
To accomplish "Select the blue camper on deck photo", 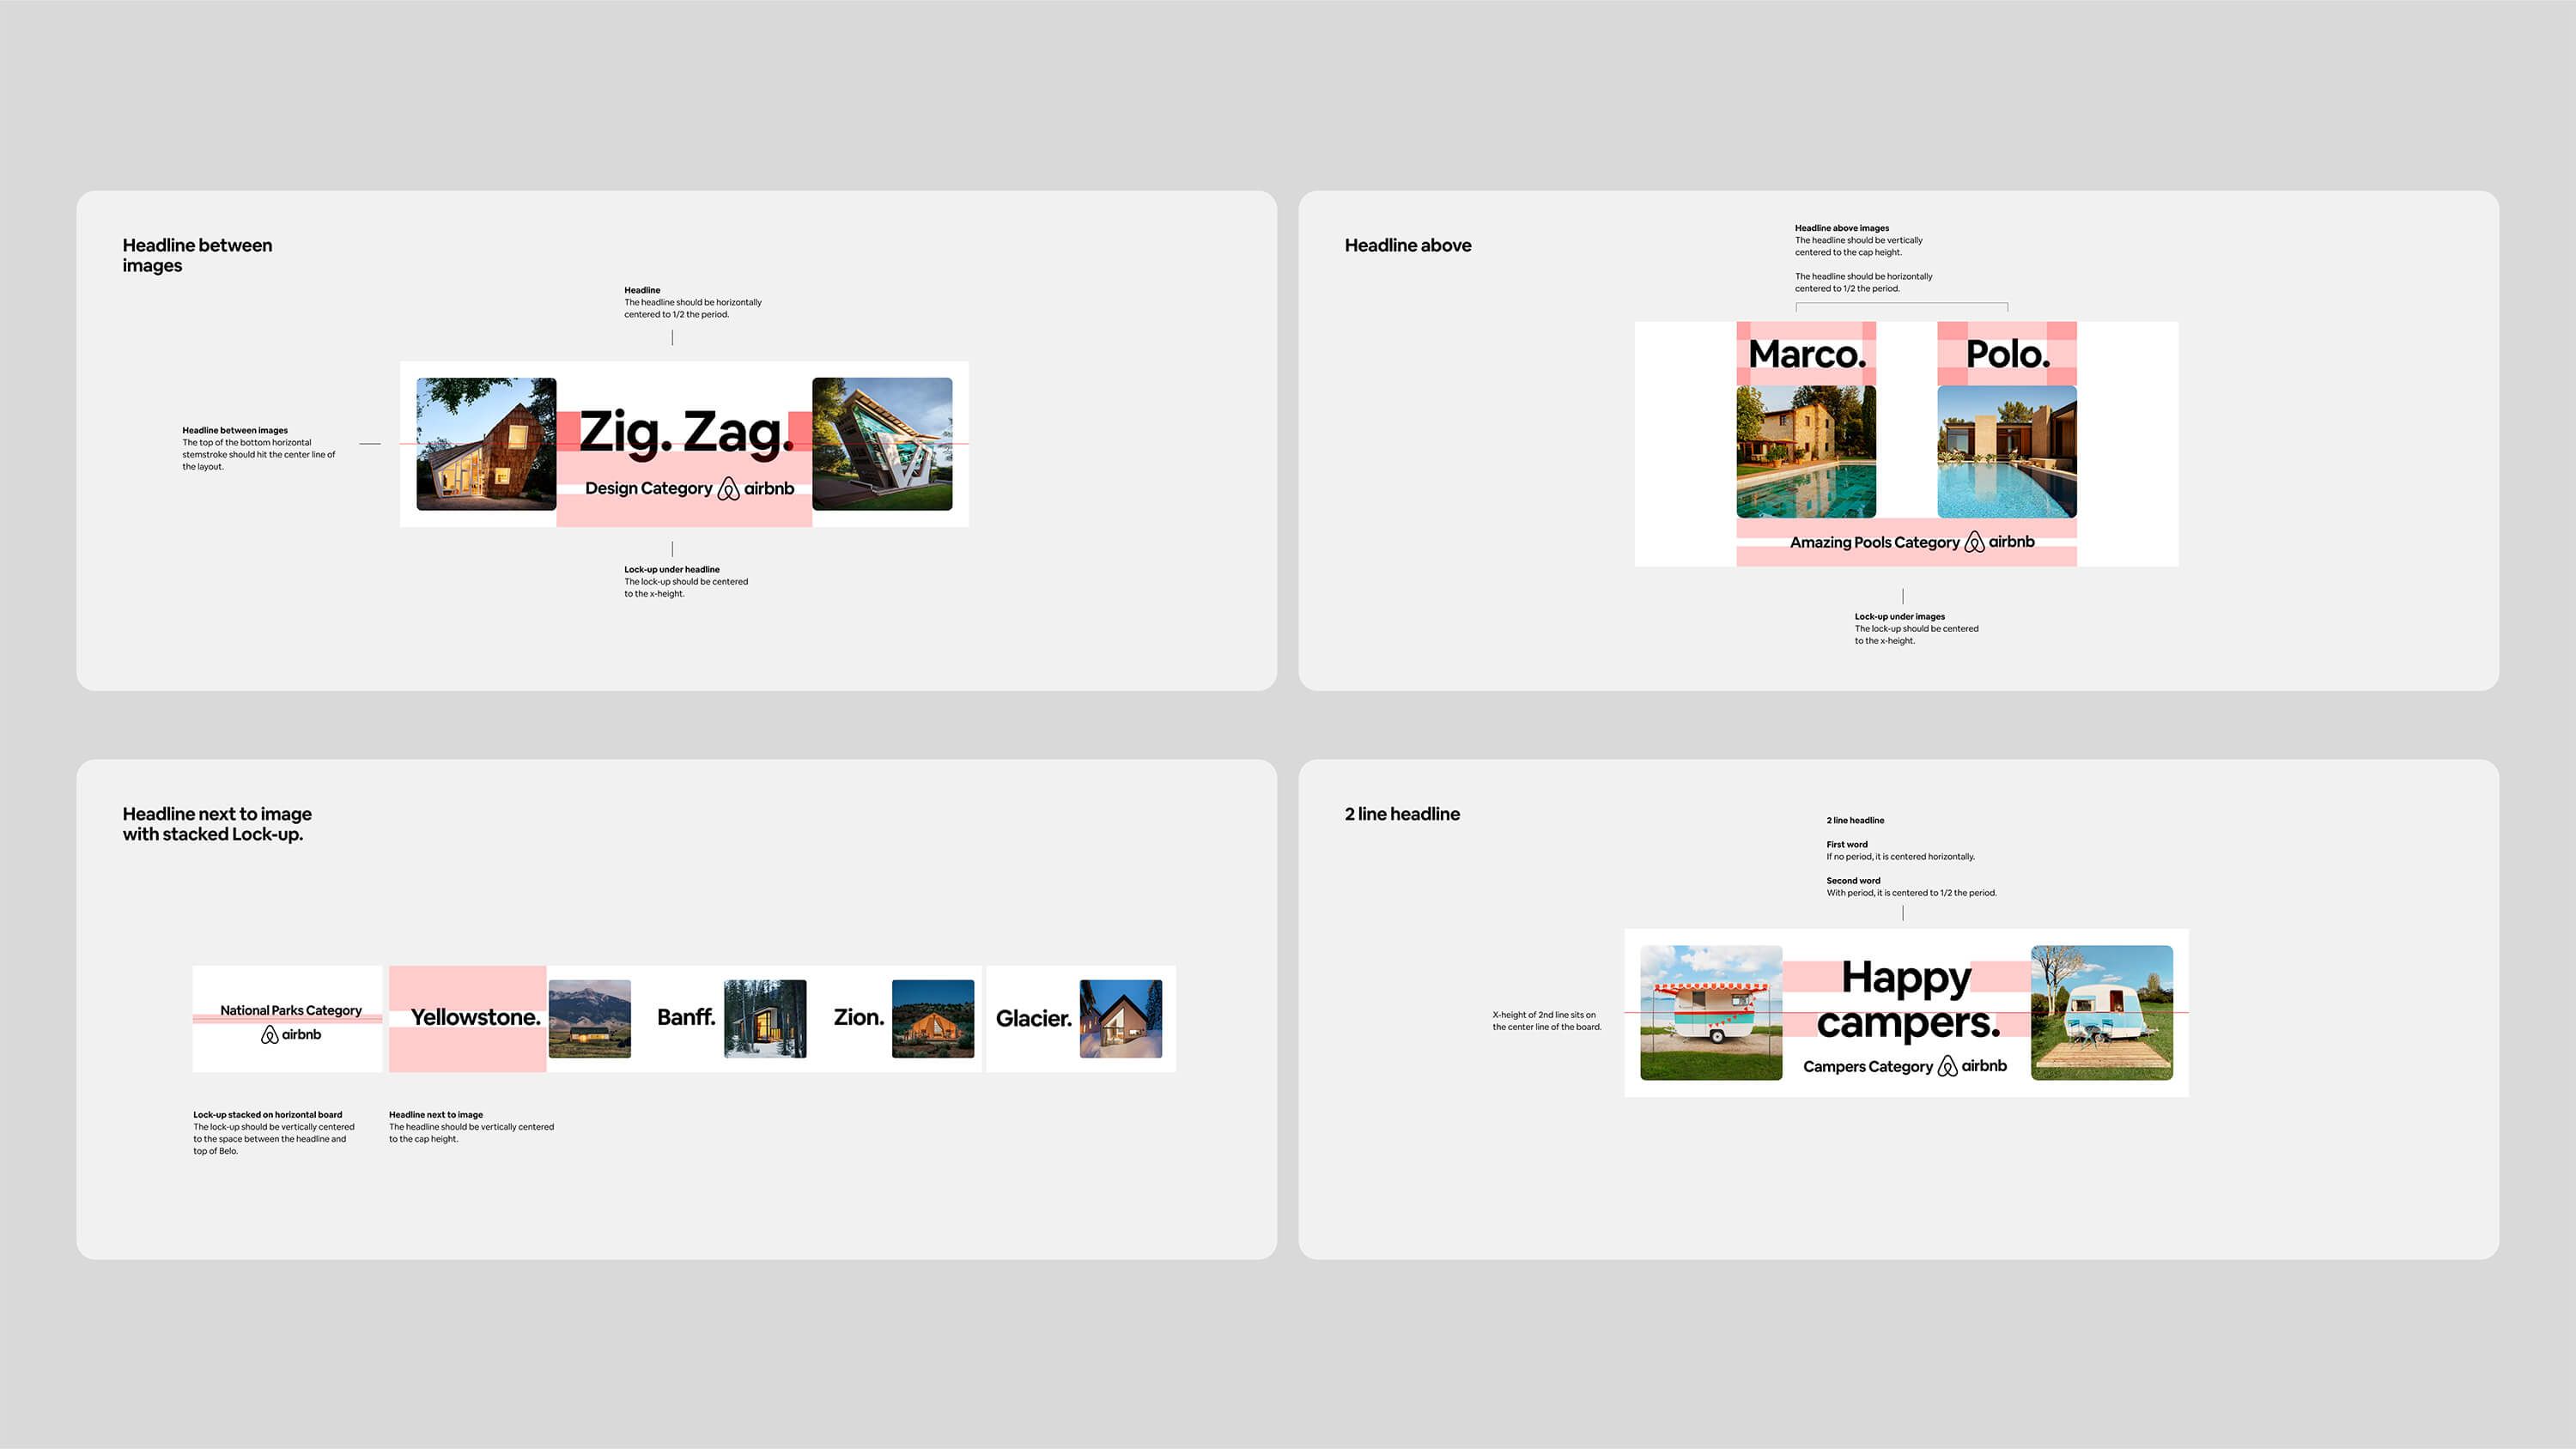I will click(x=2102, y=1012).
